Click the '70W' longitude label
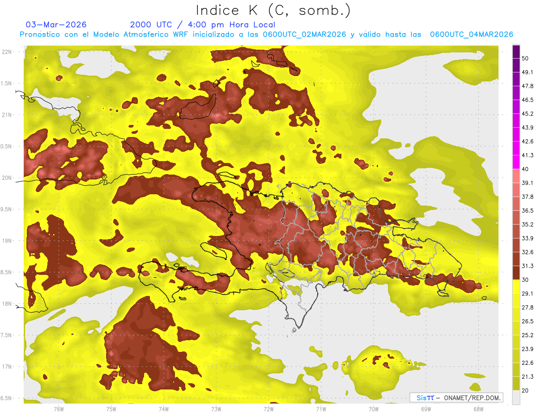Screen dimensions: 537x415 tap(374, 409)
